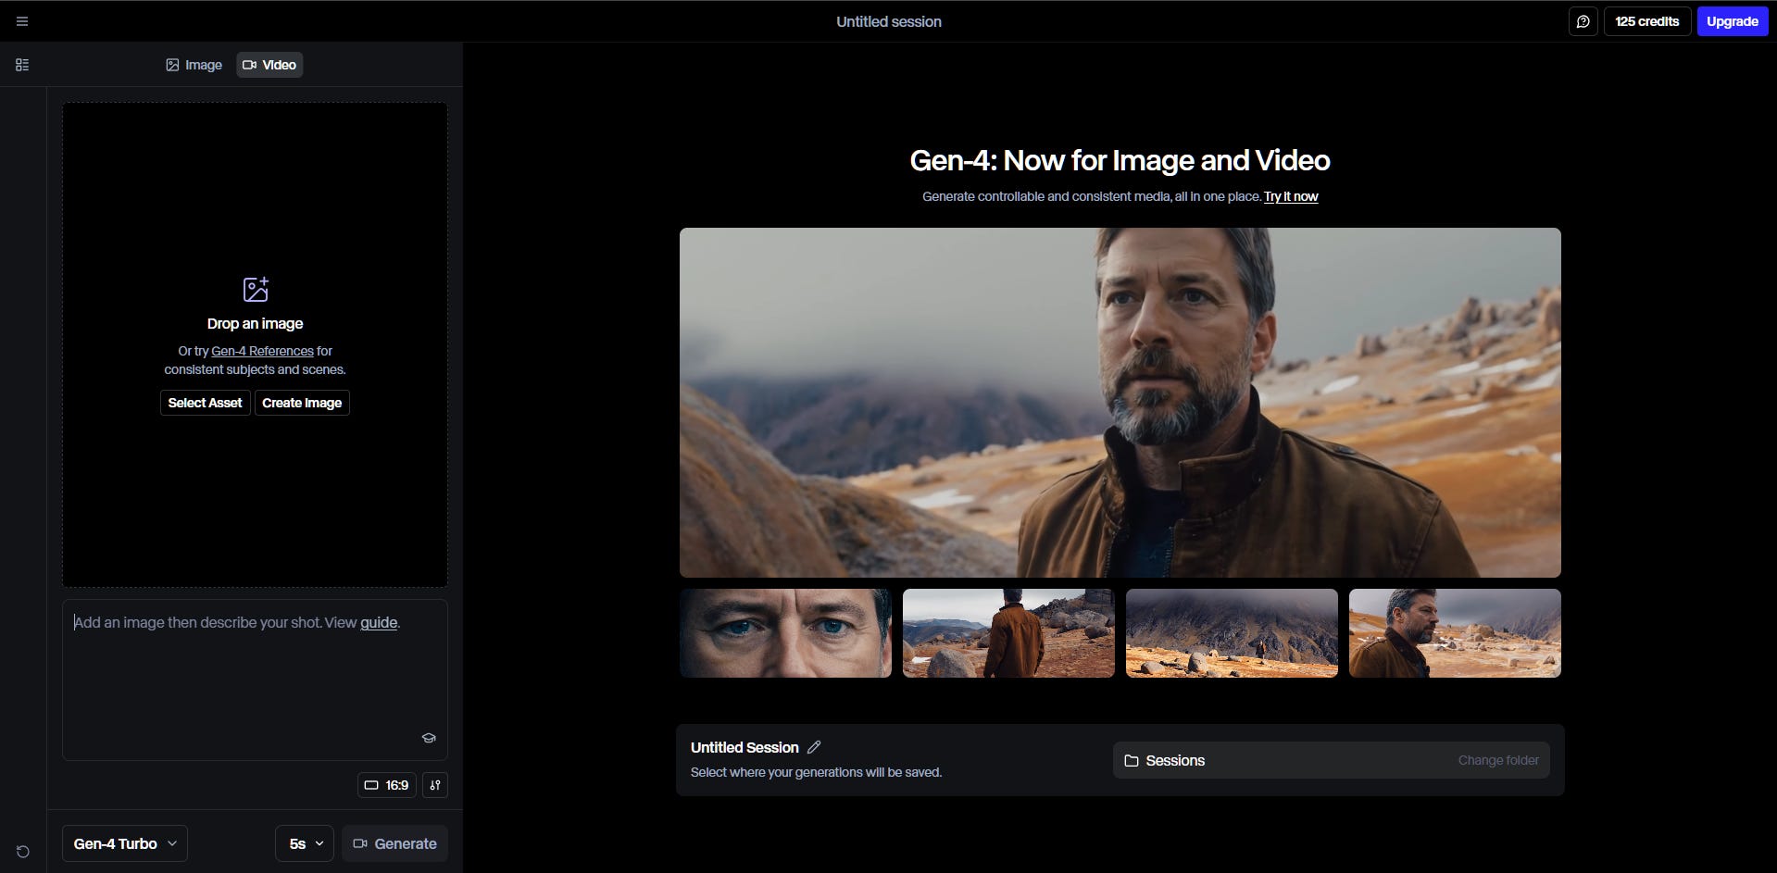Click the graduation cap prompt tips icon
This screenshot has width=1777, height=873.
pos(429,738)
